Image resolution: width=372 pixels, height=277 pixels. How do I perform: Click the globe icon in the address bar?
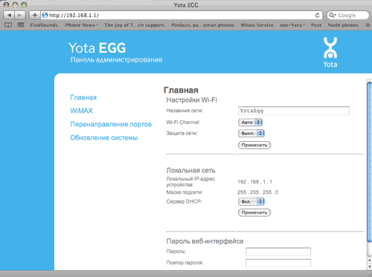pos(45,16)
